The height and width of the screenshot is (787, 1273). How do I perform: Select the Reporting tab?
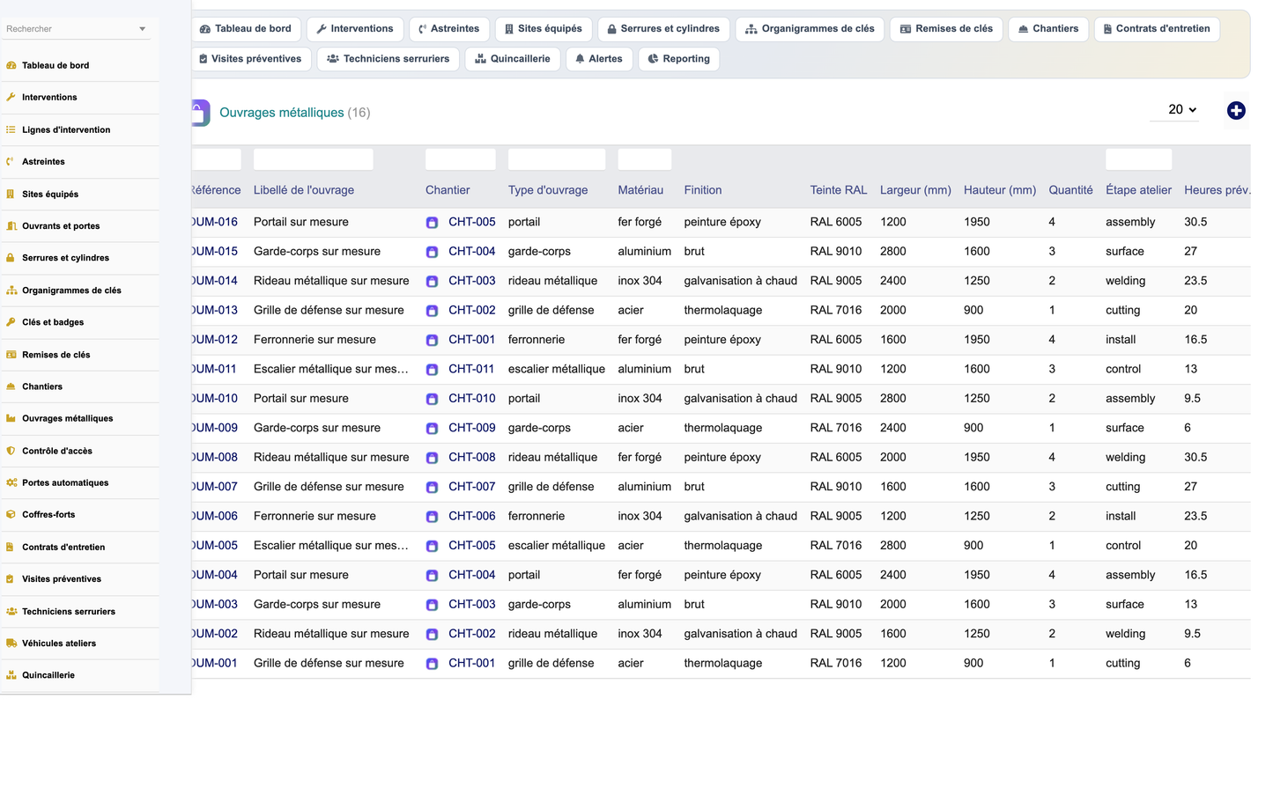[678, 59]
